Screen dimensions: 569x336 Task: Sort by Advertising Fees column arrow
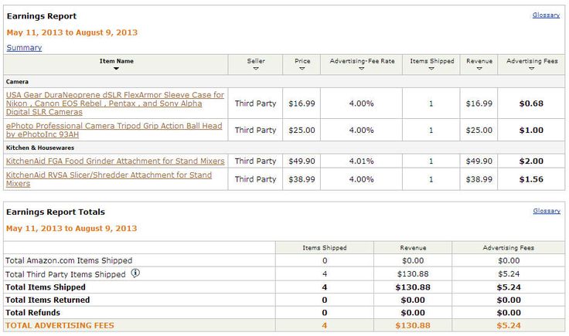(532, 69)
